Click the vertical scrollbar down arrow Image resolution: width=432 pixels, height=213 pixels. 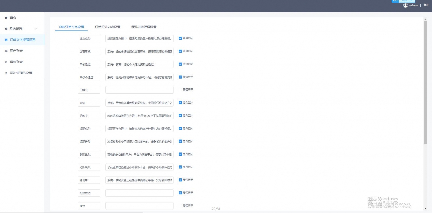tap(425, 209)
